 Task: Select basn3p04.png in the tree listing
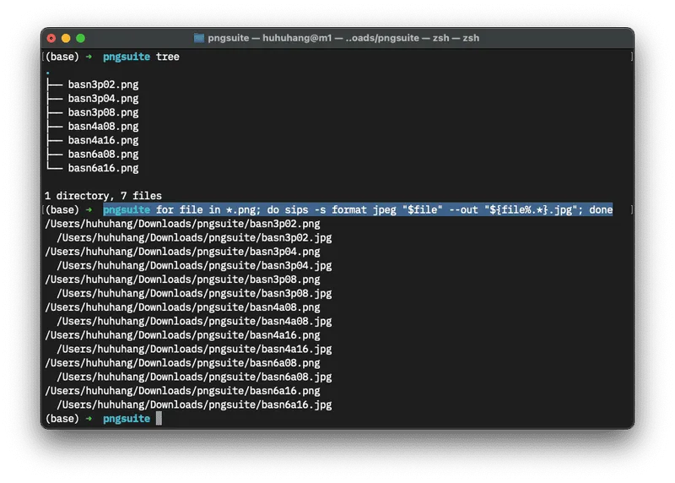pyautogui.click(x=103, y=99)
